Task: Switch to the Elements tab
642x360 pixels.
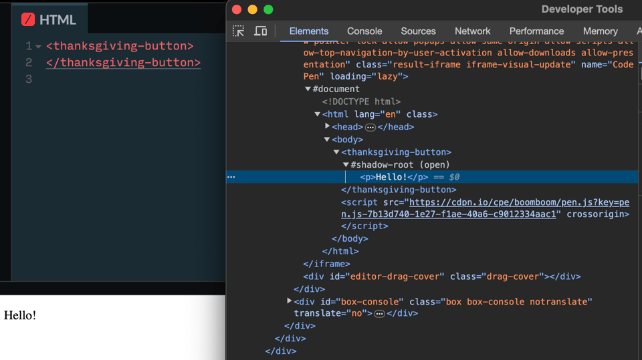Action: pyautogui.click(x=309, y=31)
